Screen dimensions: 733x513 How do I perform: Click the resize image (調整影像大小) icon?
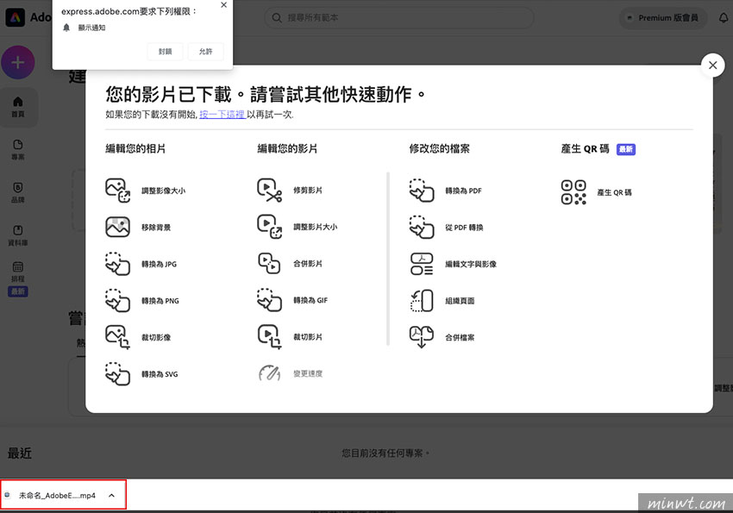(118, 191)
